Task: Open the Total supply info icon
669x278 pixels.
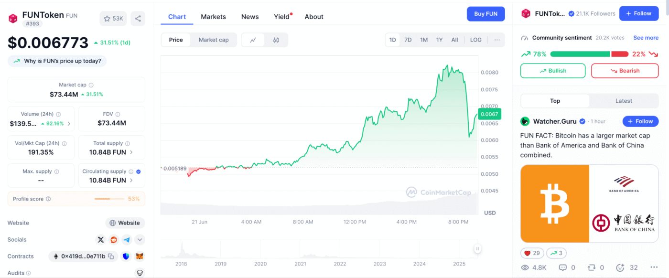Action: 128,143
